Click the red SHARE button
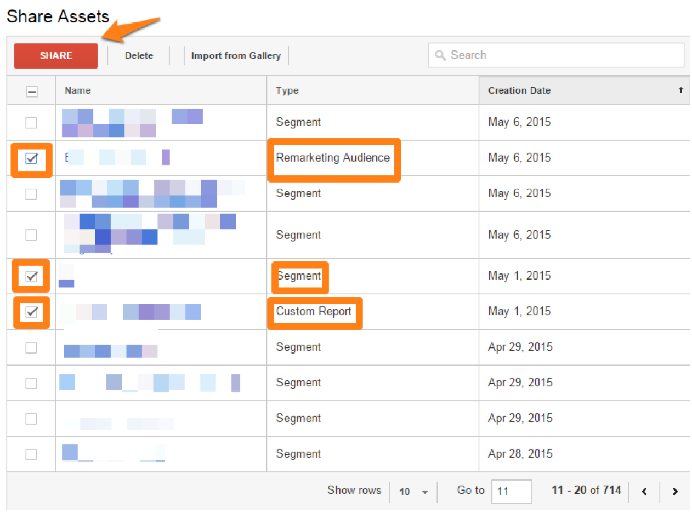This screenshot has width=692, height=513. click(56, 56)
